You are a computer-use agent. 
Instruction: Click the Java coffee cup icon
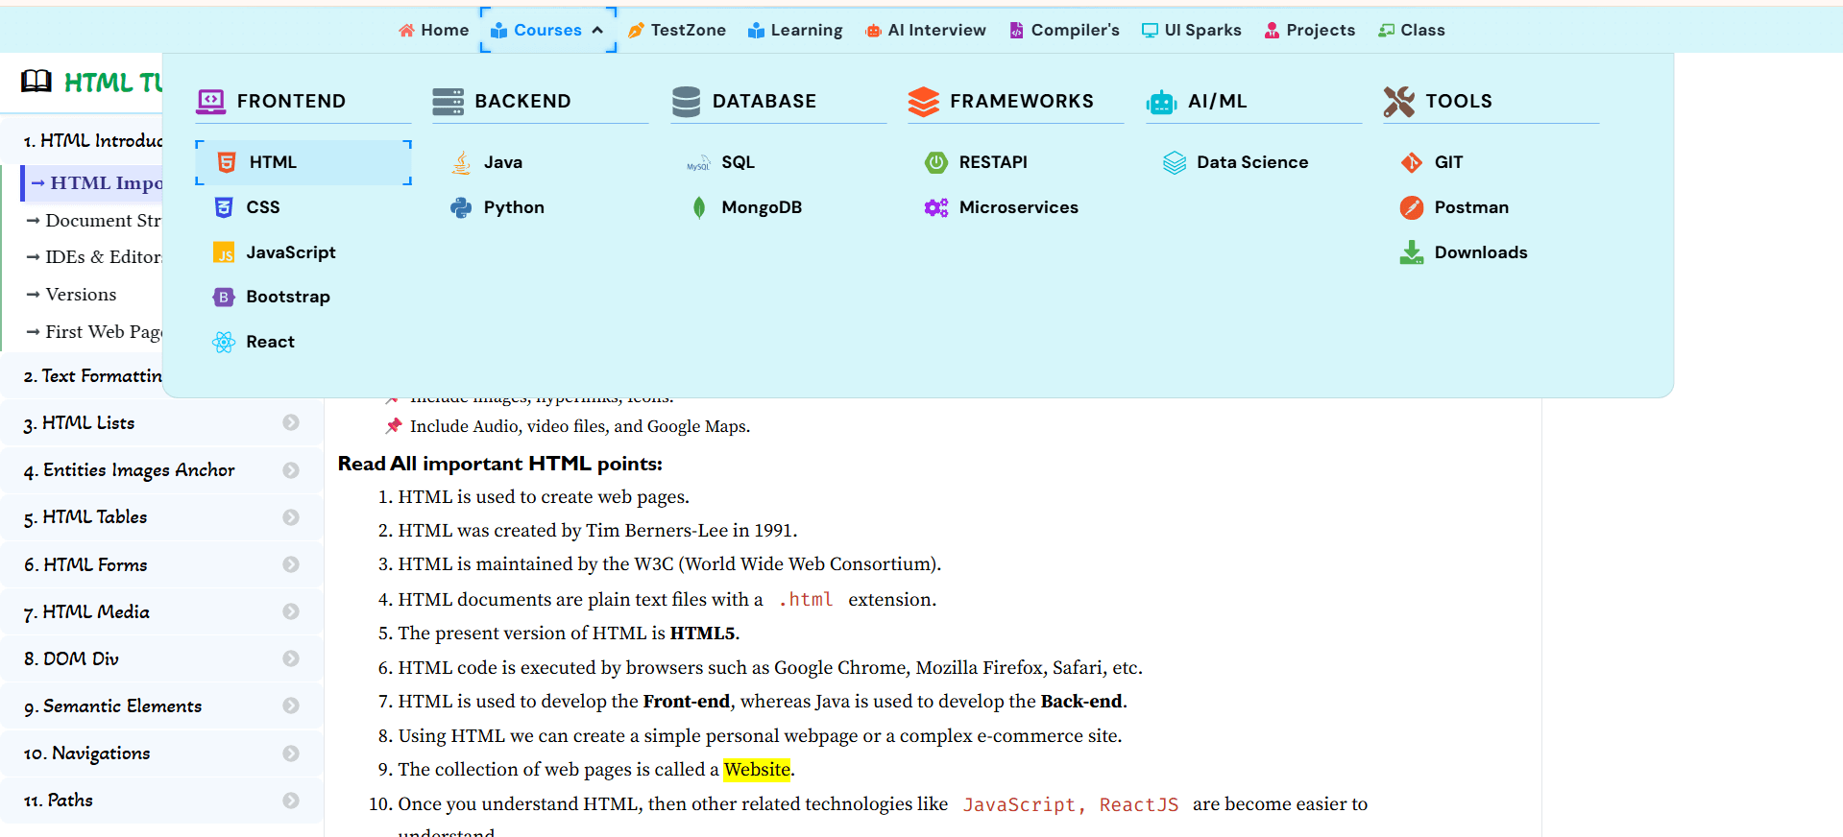(461, 162)
